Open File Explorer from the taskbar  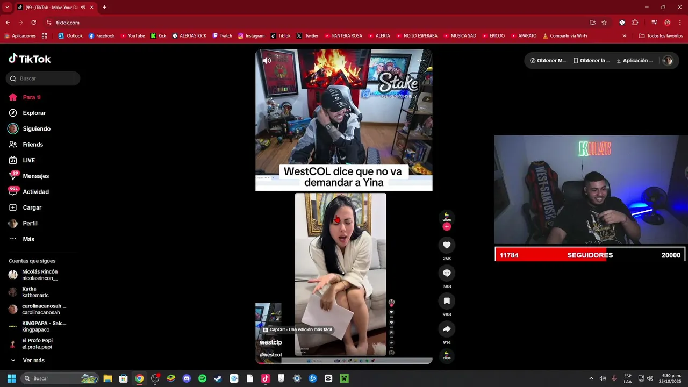[107, 378]
